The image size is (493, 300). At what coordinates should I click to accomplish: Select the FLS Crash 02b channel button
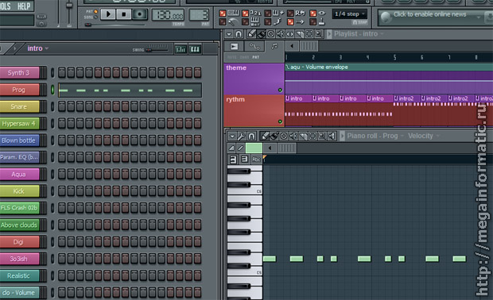coord(20,208)
